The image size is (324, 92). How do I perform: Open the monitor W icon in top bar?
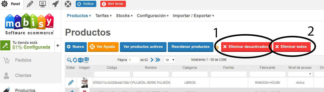click(x=43, y=4)
